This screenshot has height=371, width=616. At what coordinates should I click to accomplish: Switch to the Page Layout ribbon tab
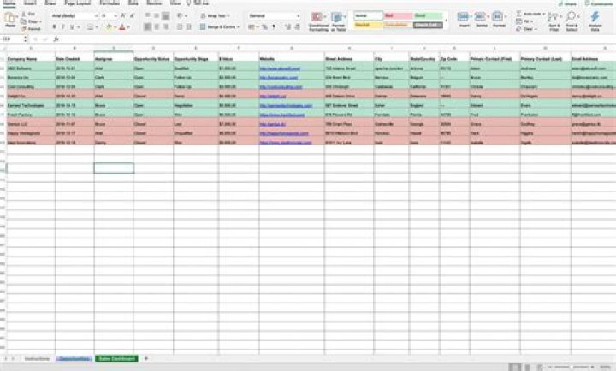[77, 3]
